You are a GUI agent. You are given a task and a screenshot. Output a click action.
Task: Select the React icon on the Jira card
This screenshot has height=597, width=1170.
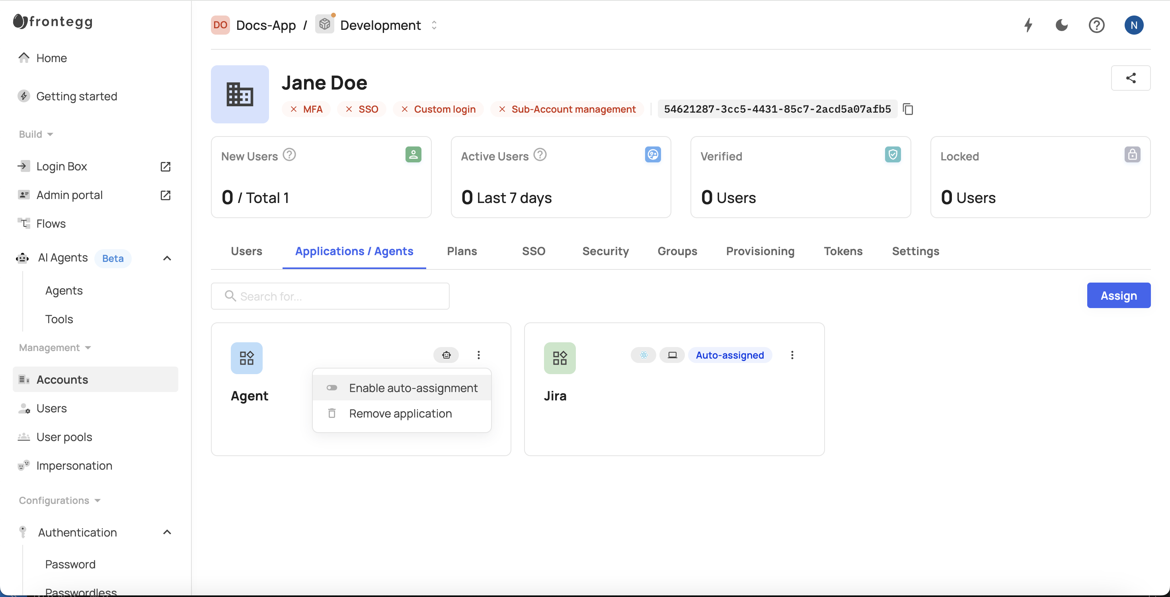point(643,355)
